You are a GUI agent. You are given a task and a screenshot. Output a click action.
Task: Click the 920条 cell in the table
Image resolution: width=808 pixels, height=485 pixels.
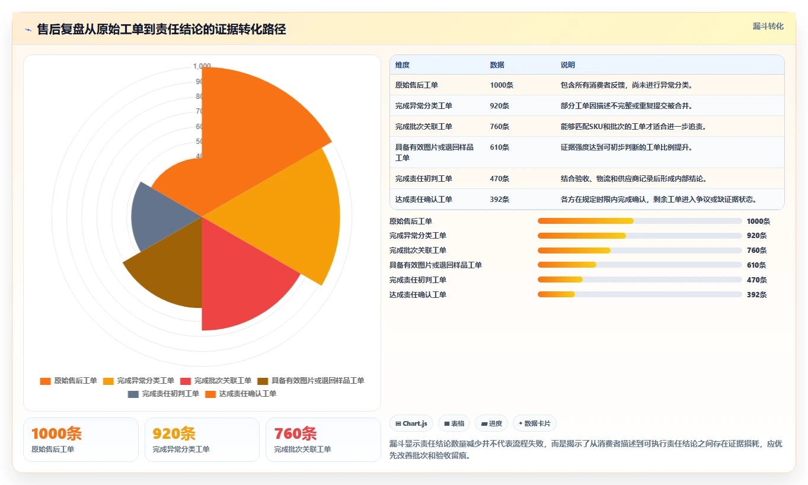coord(500,106)
